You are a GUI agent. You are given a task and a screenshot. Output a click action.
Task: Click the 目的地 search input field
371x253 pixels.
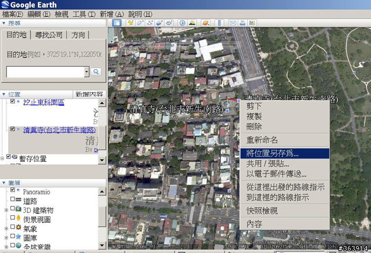[x=45, y=72]
